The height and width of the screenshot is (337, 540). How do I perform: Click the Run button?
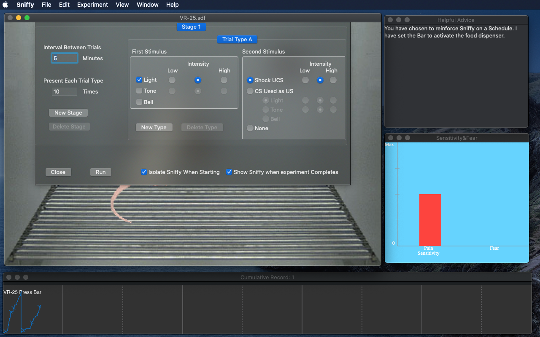(x=101, y=172)
